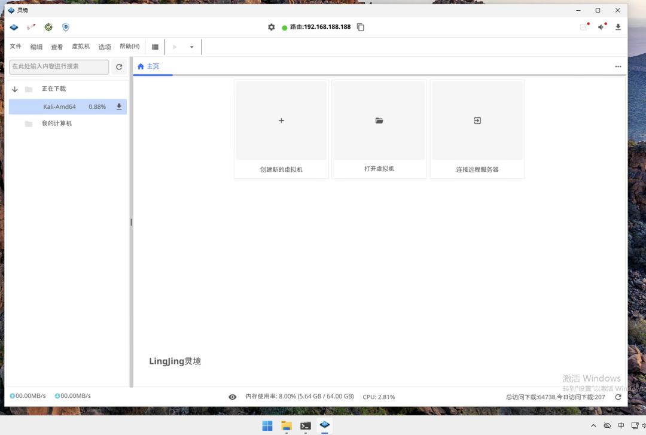The image size is (646, 435).
Task: Click the green router status indicator dot
Action: (284, 28)
